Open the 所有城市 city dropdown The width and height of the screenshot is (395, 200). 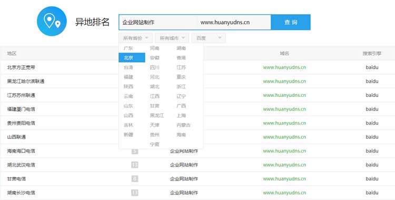(x=172, y=38)
